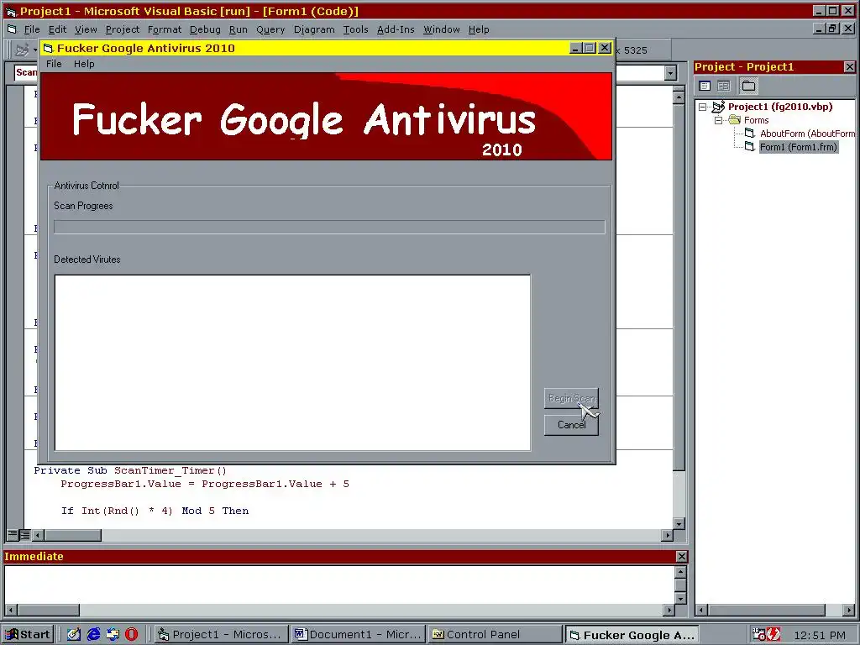
Task: Switch to Document1 taskbar button
Action: 358,635
